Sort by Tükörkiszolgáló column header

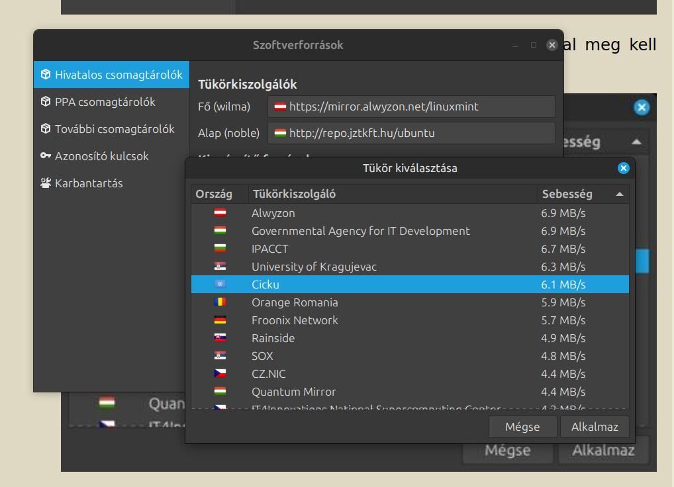pos(393,194)
